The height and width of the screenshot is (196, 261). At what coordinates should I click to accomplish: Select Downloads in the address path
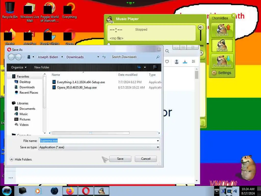(75, 57)
